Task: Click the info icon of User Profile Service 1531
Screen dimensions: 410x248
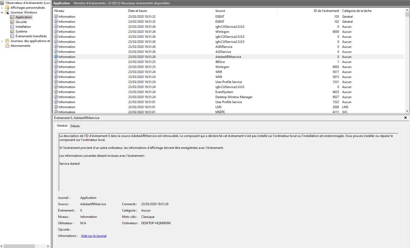Action: tap(56, 82)
